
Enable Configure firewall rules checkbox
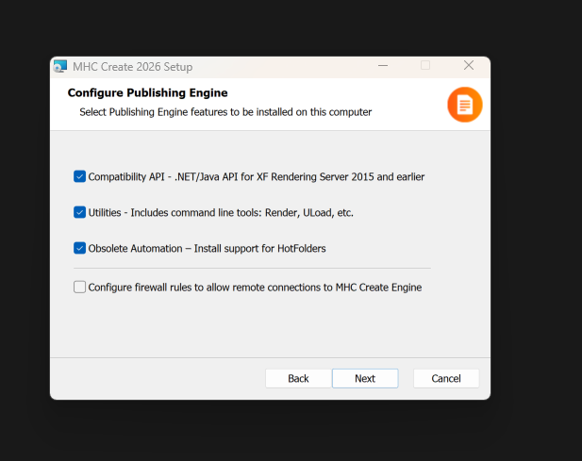[x=79, y=287]
